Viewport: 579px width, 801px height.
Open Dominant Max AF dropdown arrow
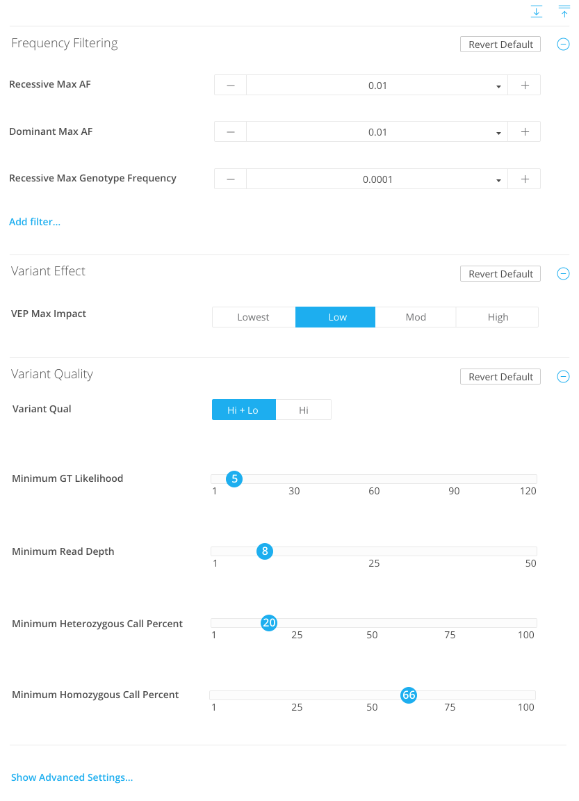coord(498,133)
